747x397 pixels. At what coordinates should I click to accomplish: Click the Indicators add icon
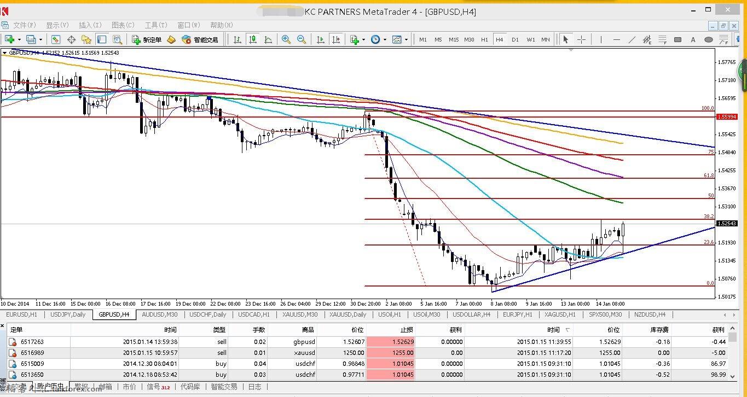[355, 39]
